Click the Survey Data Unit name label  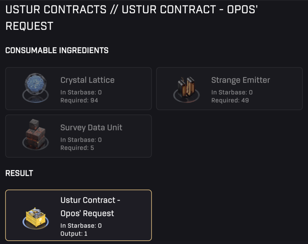pyautogui.click(x=91, y=128)
